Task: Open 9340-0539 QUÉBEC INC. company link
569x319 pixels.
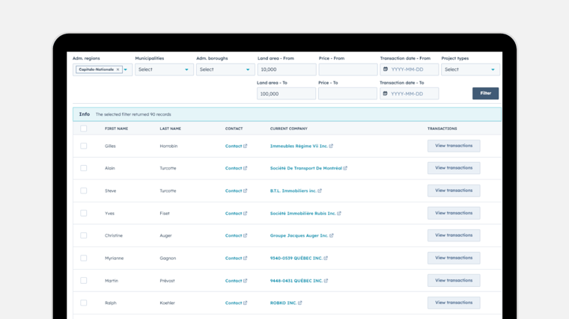Action: click(296, 258)
